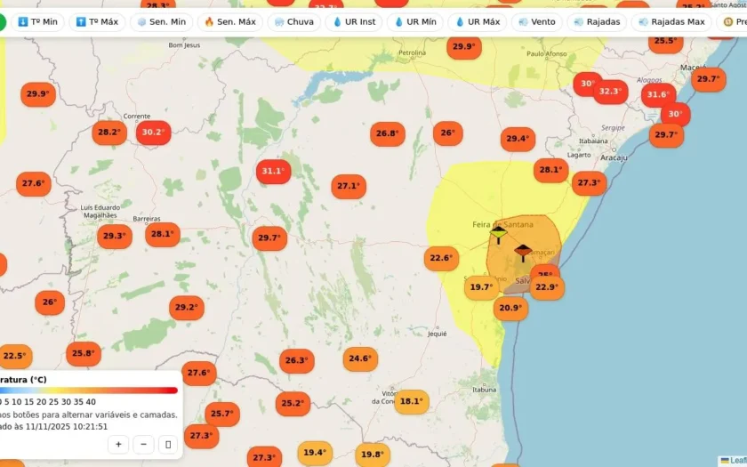Select the Tº Min layer button
Screen dimensions: 747x467
pos(37,22)
